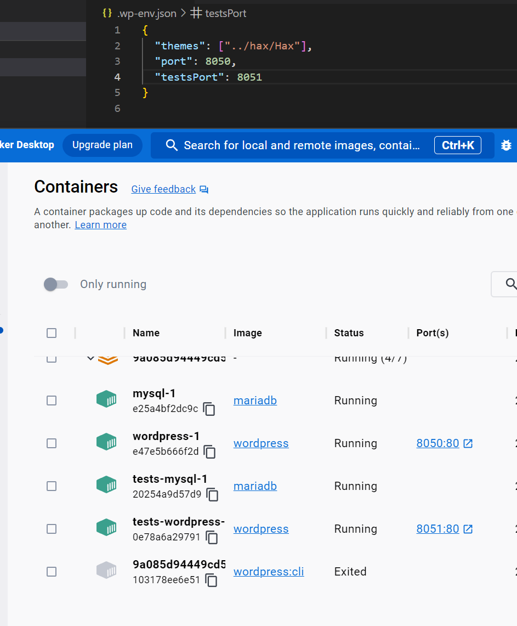Open the mariadb image for mysql-1

pos(255,401)
